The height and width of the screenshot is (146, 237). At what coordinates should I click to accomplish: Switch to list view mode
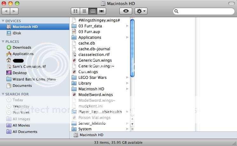point(84,11)
